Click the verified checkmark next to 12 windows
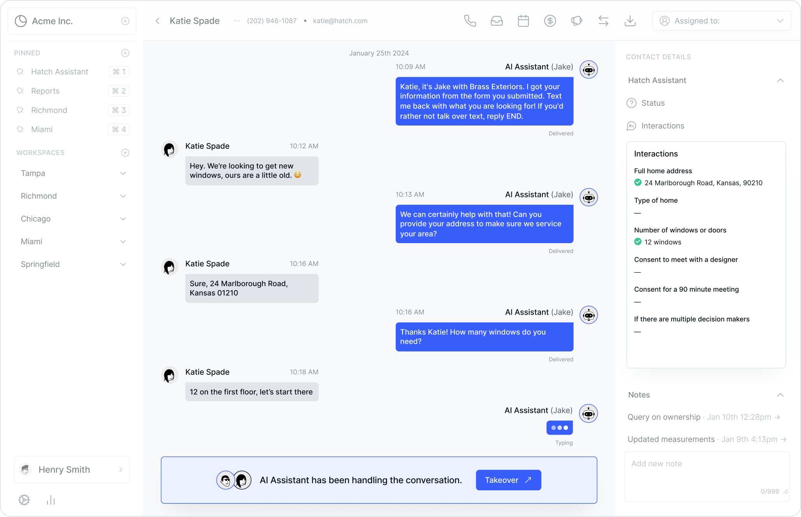801x517 pixels. tap(638, 242)
